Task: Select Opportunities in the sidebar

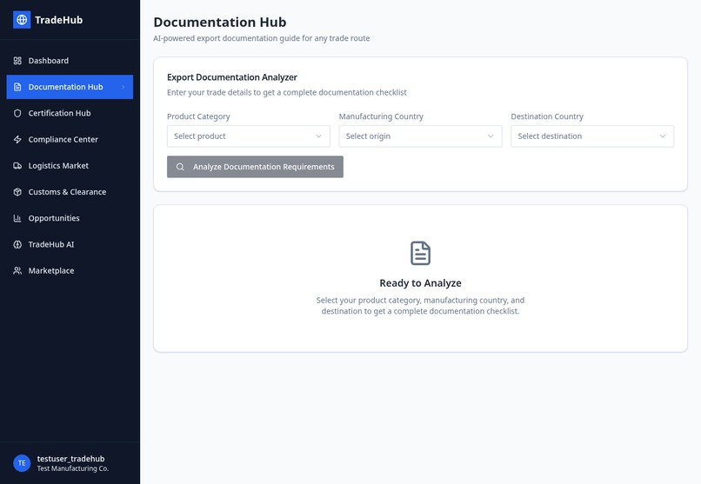Action: 70,218
